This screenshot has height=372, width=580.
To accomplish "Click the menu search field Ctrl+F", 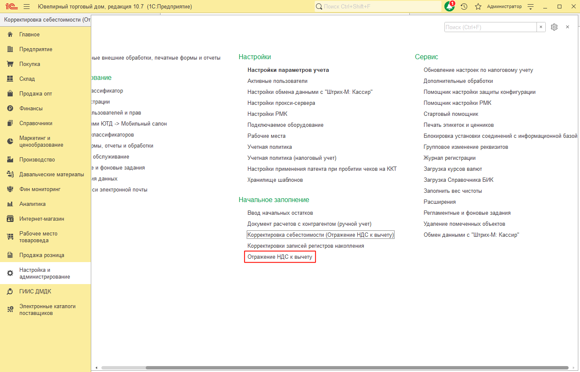I will point(490,27).
